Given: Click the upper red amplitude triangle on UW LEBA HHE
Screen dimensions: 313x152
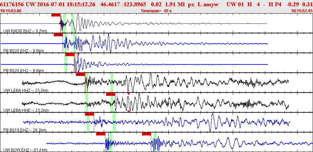Looking at the screenshot, I should [128, 94].
